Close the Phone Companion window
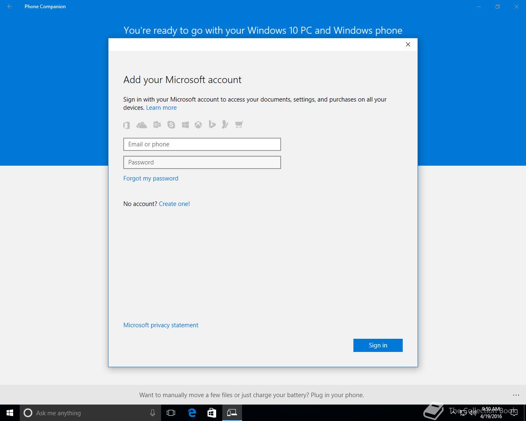 [x=517, y=7]
